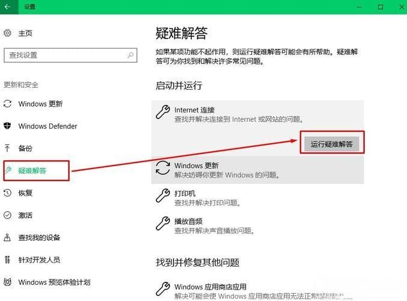Click the 激活 checkmark circle icon
Screen dimensions: 407x301
7,215
